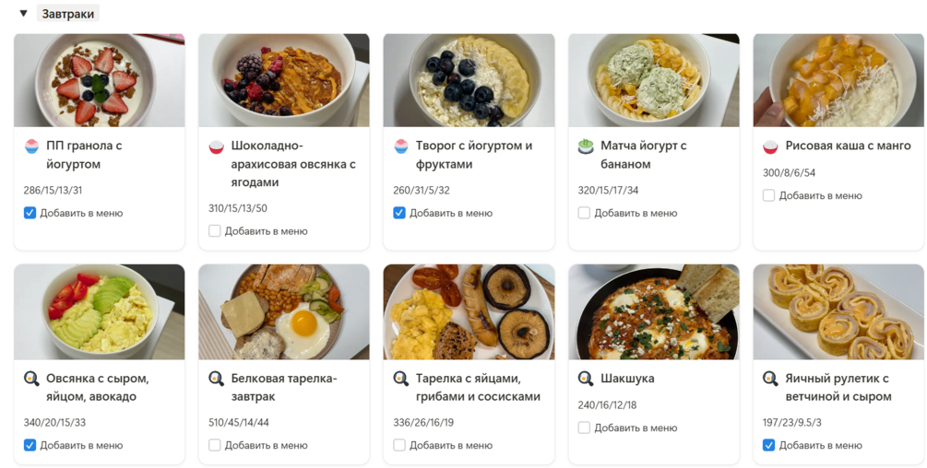
Task: Uncheck Добавить в меню for ПП гранола
Action: (x=30, y=213)
